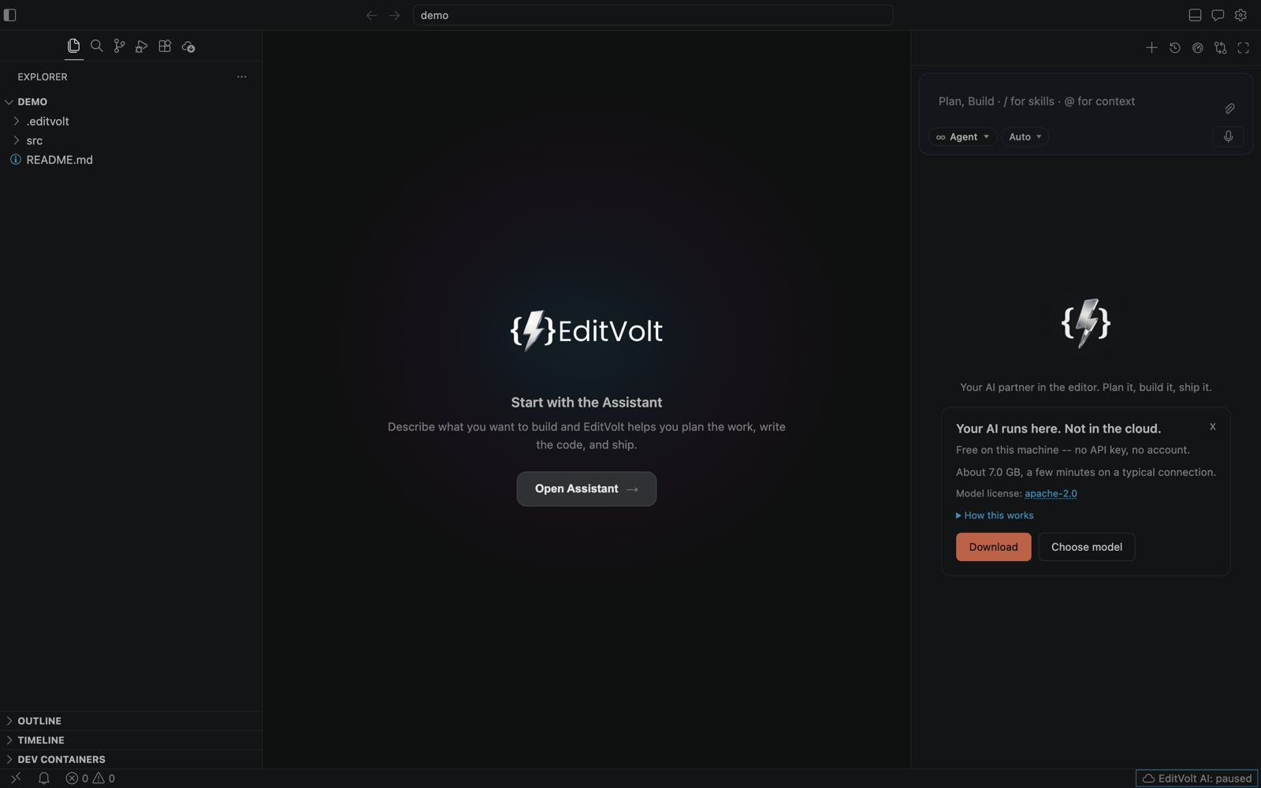
Task: Expand the OUTLINE section
Action: (x=131, y=721)
